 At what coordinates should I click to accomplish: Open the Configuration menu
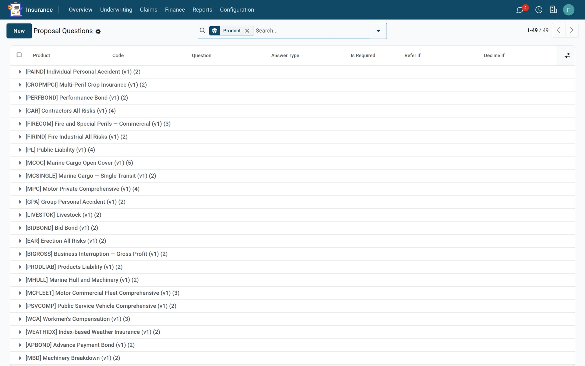237,10
